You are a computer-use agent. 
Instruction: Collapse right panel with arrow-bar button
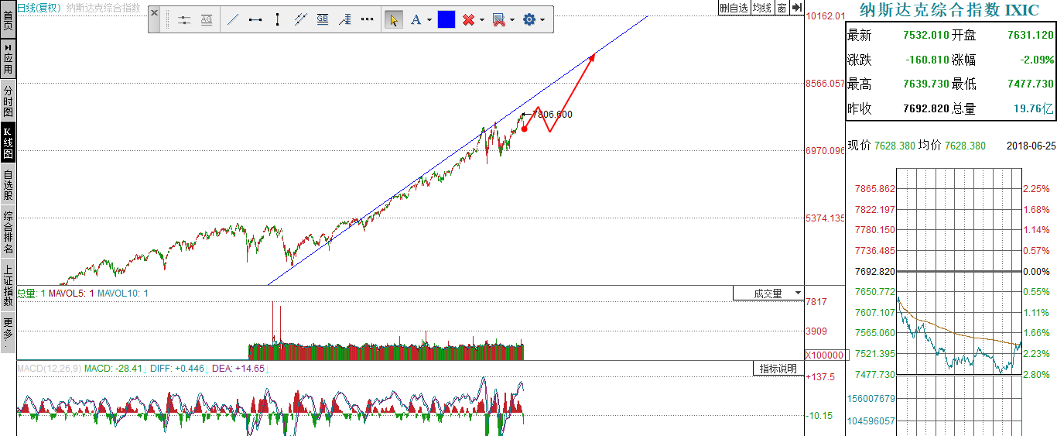tap(796, 8)
